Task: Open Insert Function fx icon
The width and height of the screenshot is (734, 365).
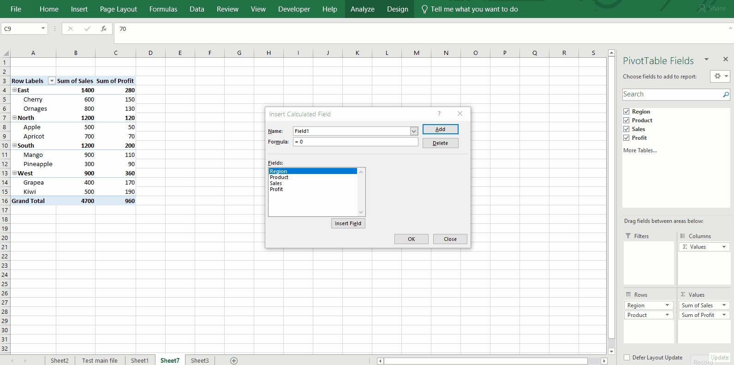Action: tap(104, 29)
